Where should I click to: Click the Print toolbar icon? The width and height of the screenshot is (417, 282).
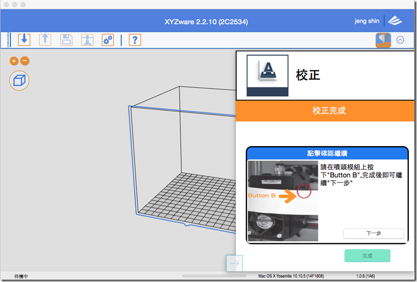coord(87,40)
